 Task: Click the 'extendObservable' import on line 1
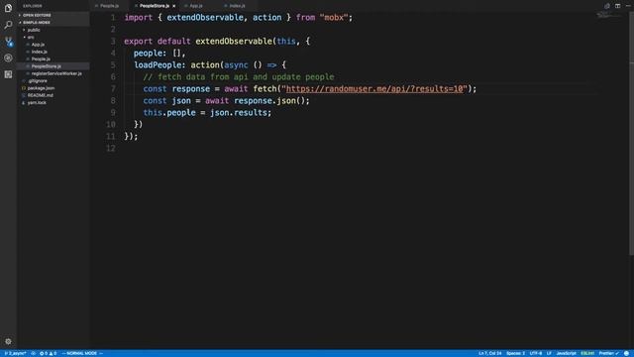[x=205, y=18]
